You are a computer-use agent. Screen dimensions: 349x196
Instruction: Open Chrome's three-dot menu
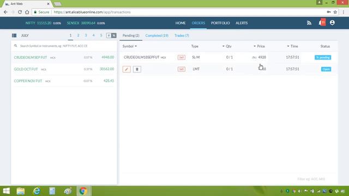tap(344, 12)
